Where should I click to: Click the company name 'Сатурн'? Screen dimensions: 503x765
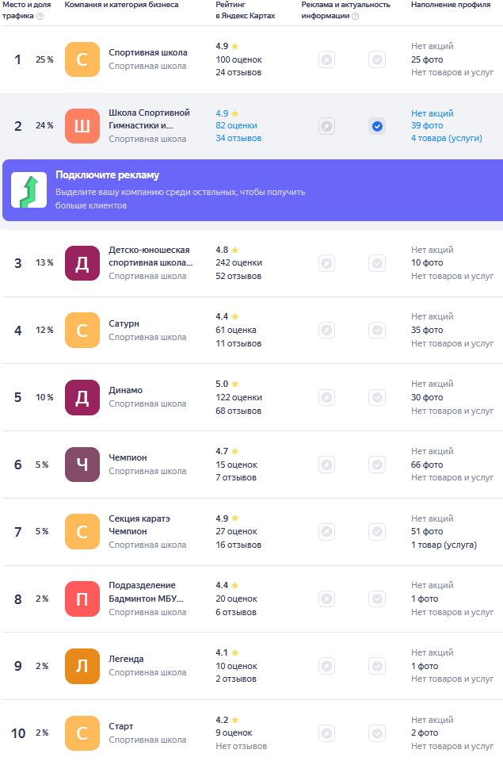(x=124, y=323)
